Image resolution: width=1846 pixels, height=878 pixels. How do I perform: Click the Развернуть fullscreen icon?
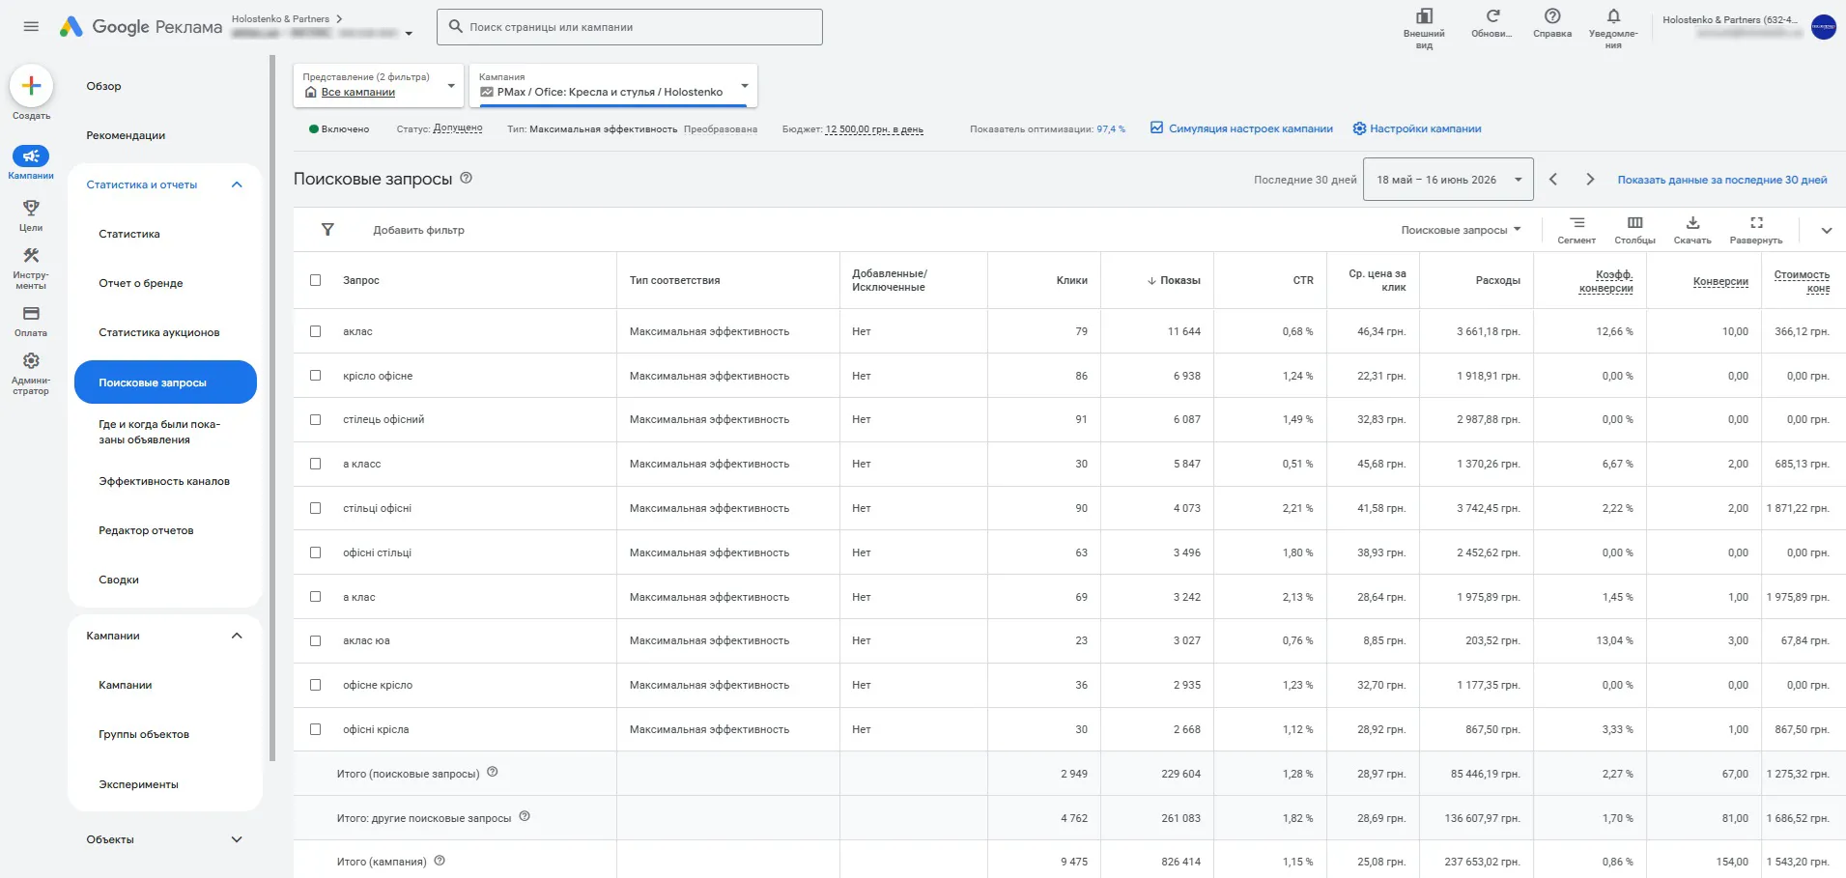1756,223
